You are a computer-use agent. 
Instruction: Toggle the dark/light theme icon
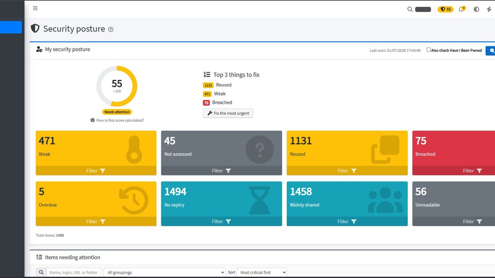(476, 9)
